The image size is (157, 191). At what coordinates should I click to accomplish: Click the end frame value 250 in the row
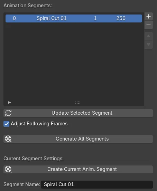click(121, 18)
